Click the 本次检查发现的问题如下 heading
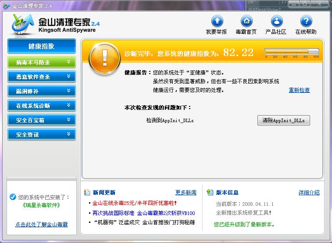Screen dimensions: 332x243 click(x=157, y=108)
